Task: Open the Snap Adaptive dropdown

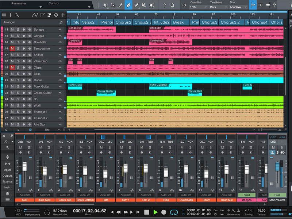Action: click(238, 7)
